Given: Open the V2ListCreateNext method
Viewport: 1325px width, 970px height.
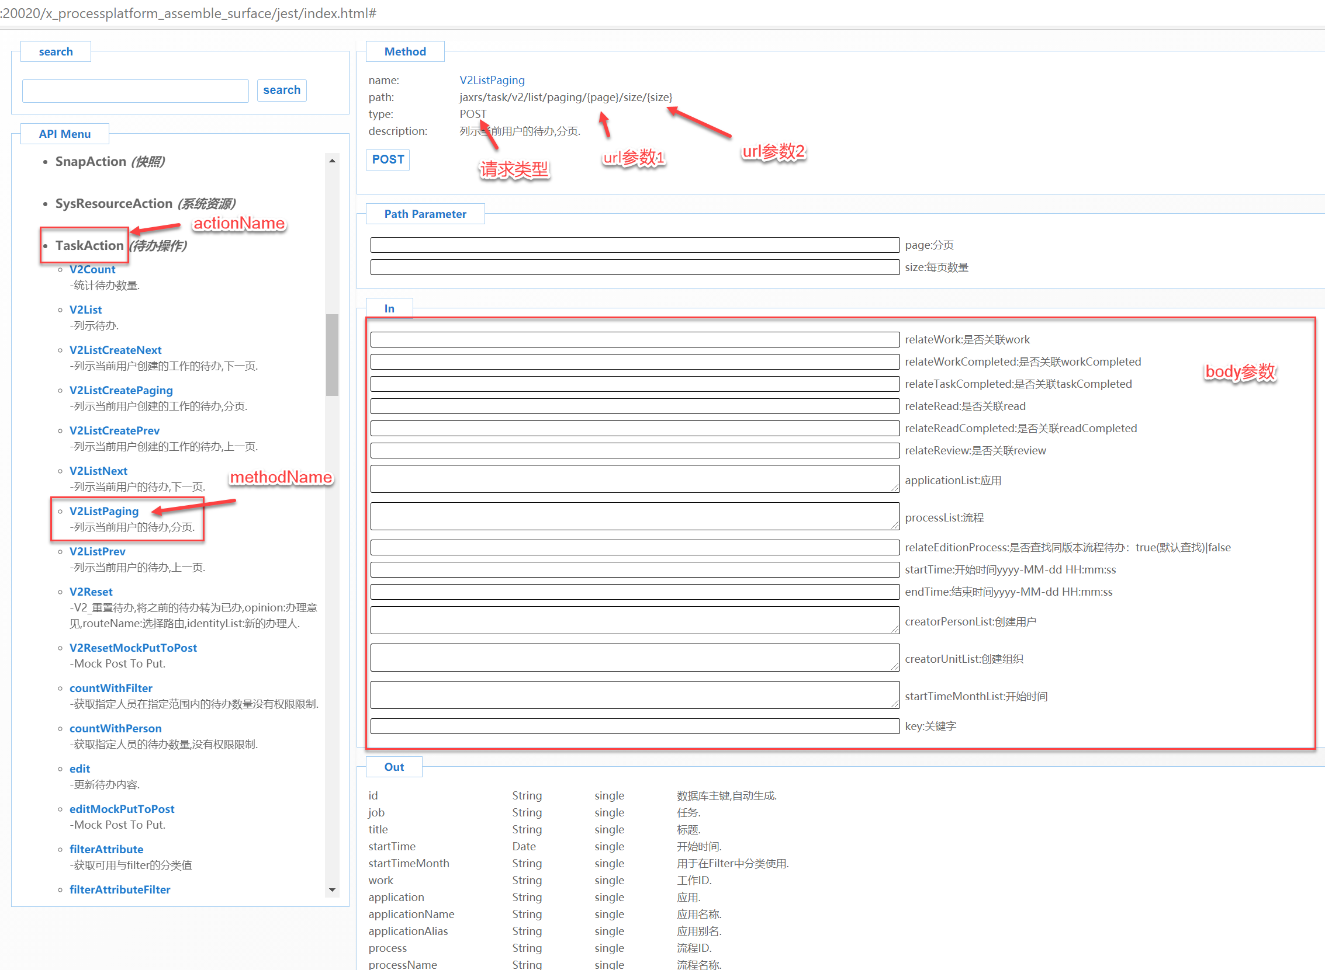Looking at the screenshot, I should pos(115,349).
